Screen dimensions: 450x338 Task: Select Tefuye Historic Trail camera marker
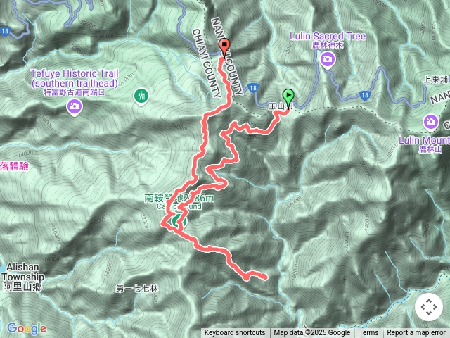click(75, 108)
